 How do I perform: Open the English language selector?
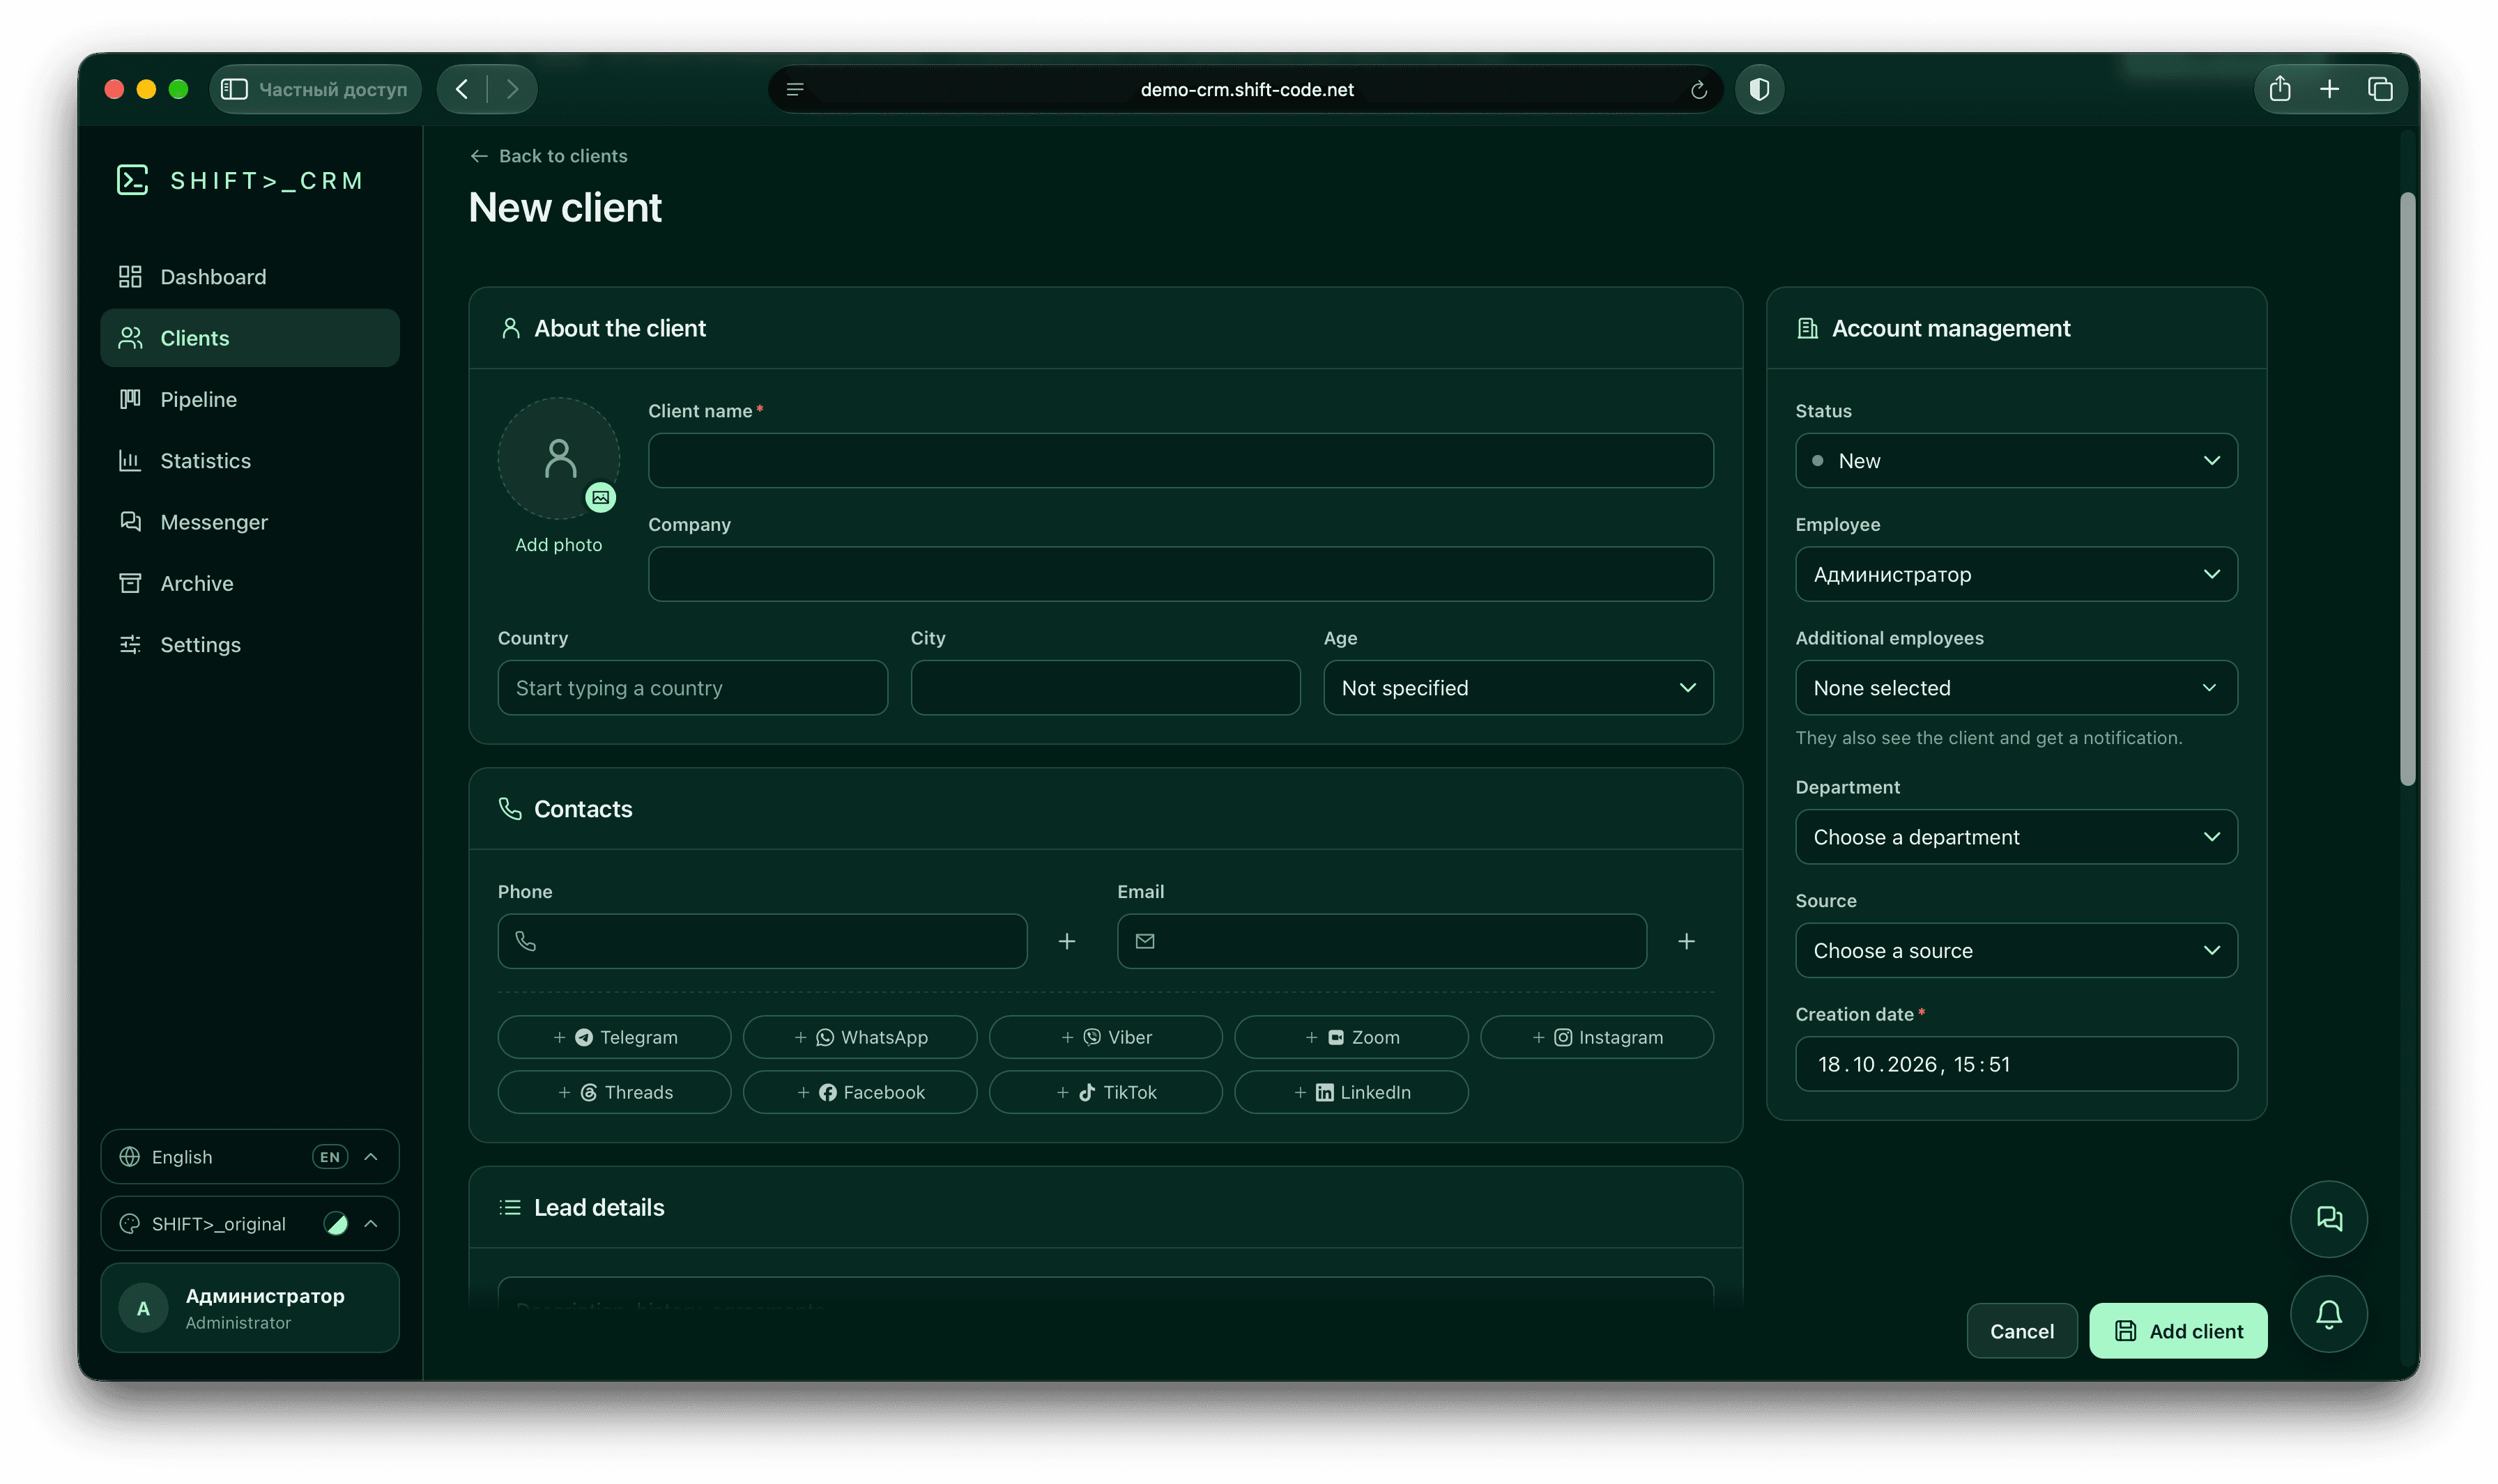249,1156
